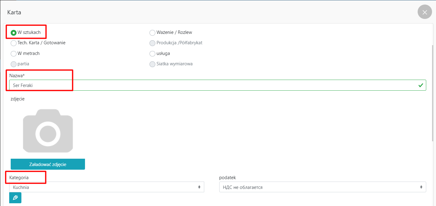Select the partia radio button
The width and height of the screenshot is (436, 206).
[14, 64]
